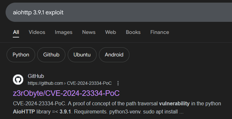232x119 pixels.
Task: Click the GitHub octocat favicon
Action: click(x=18, y=80)
